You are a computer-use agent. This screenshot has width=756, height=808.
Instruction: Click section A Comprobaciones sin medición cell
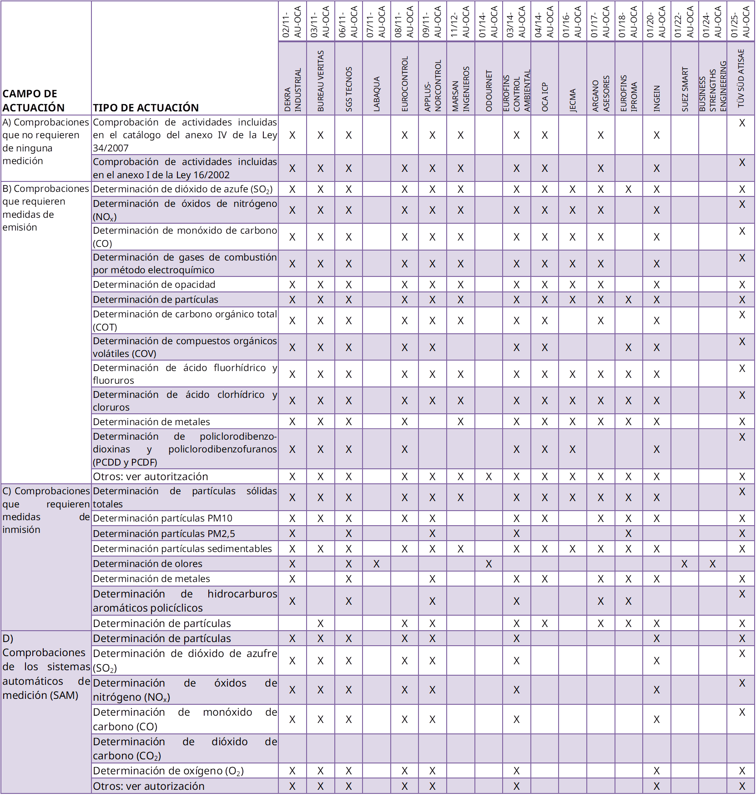46,148
